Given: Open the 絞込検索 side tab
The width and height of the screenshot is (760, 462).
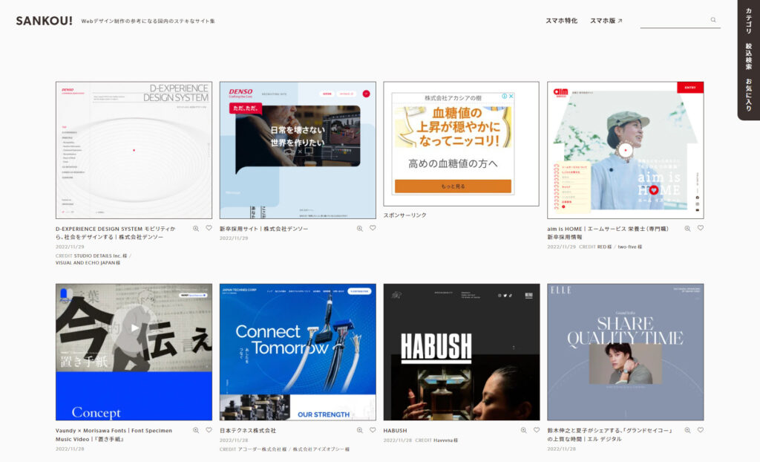Looking at the screenshot, I should pyautogui.click(x=748, y=56).
